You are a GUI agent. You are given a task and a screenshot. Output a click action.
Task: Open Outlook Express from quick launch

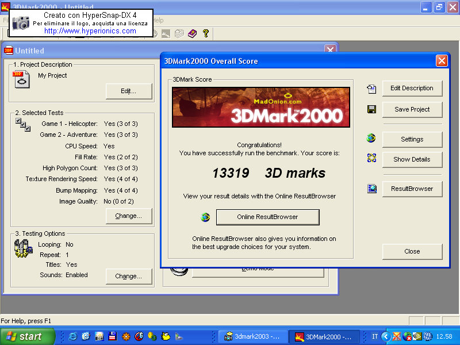point(86,336)
